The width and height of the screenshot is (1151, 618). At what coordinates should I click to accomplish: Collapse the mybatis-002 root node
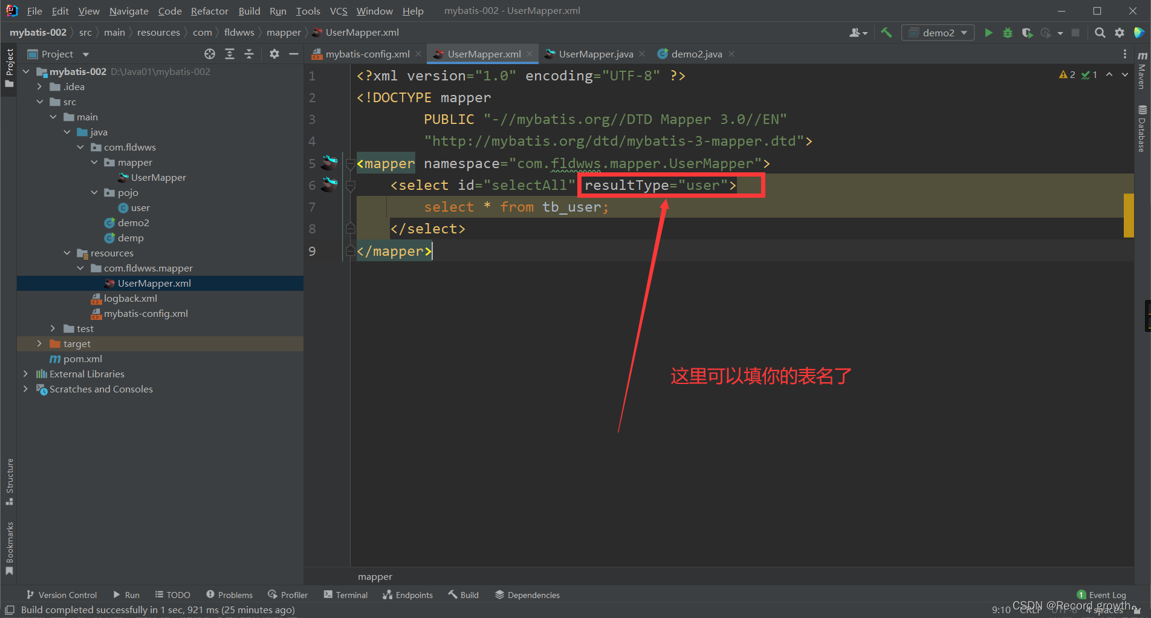point(26,71)
